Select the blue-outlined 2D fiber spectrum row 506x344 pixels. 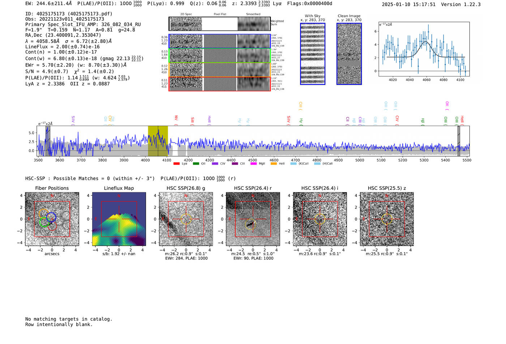coord(219,41)
